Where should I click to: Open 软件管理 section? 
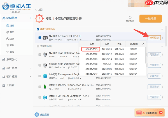[x=10, y=68]
